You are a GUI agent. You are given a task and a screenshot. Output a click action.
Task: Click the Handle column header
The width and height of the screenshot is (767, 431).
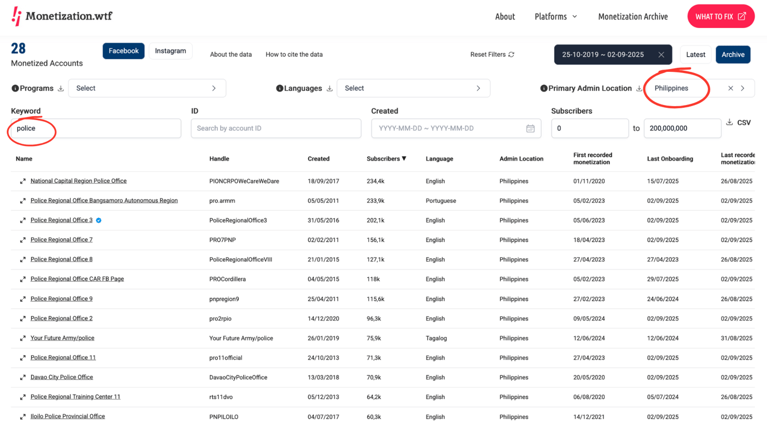pyautogui.click(x=219, y=159)
